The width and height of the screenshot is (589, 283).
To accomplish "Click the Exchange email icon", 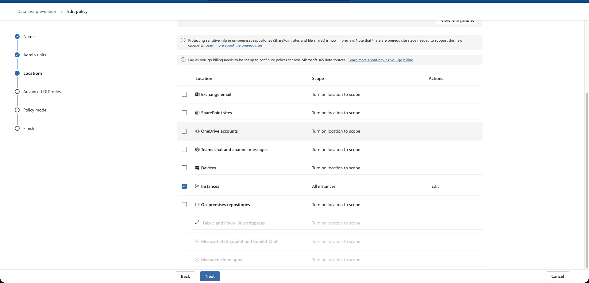I will [197, 94].
